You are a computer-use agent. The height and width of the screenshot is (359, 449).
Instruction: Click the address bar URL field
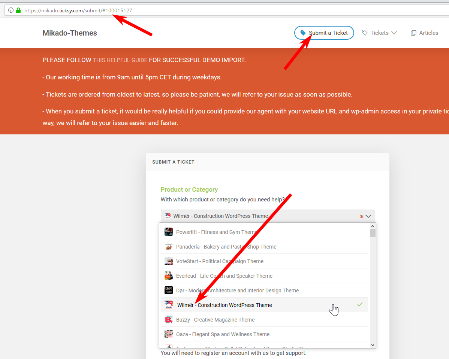coord(226,10)
